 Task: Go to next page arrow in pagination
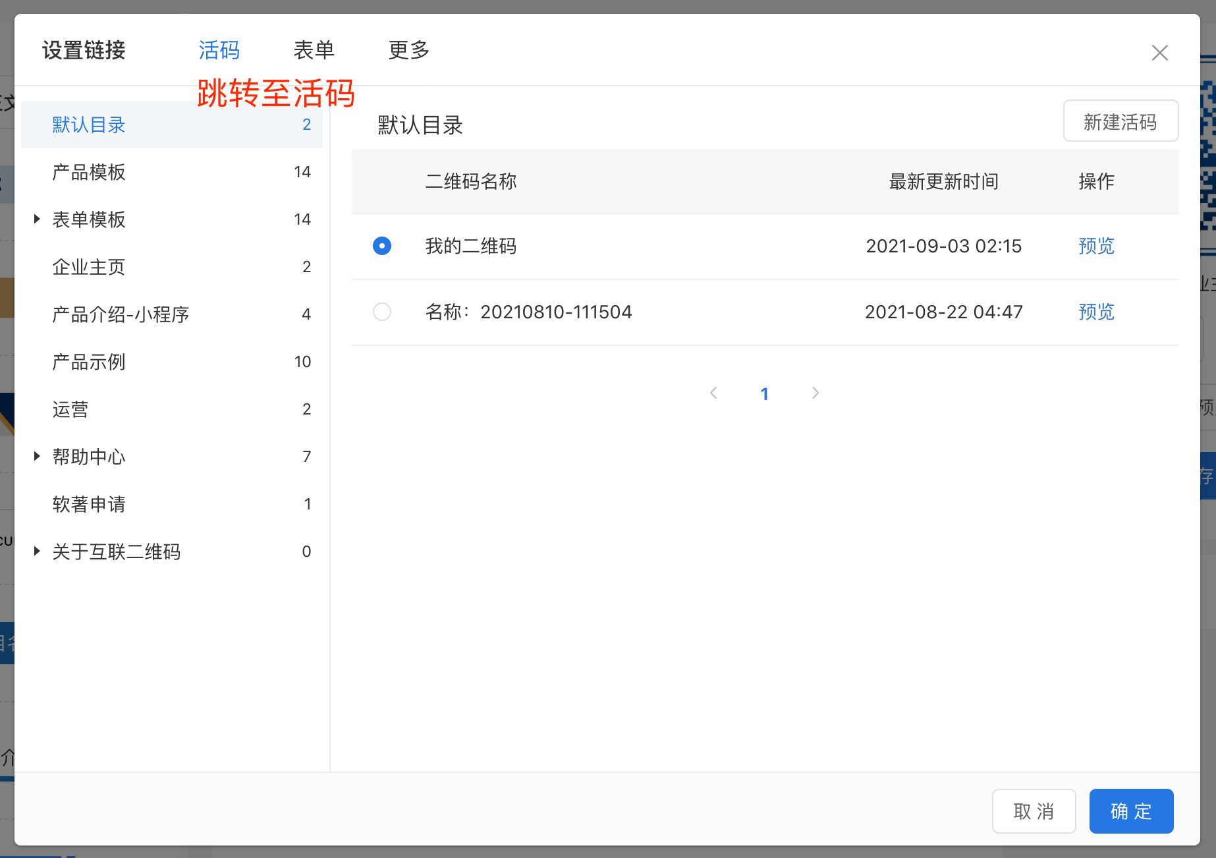tap(815, 393)
